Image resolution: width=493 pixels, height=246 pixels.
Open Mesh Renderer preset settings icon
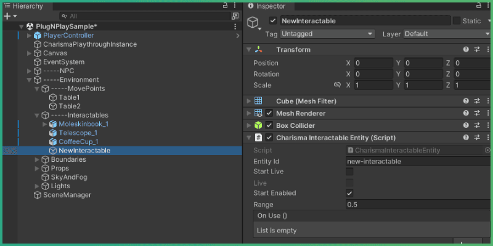tap(477, 113)
